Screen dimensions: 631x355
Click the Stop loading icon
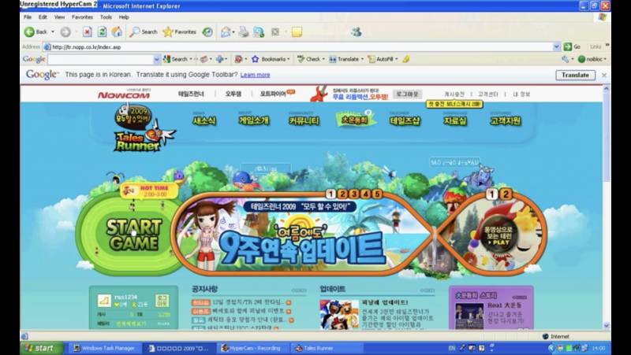click(x=88, y=31)
